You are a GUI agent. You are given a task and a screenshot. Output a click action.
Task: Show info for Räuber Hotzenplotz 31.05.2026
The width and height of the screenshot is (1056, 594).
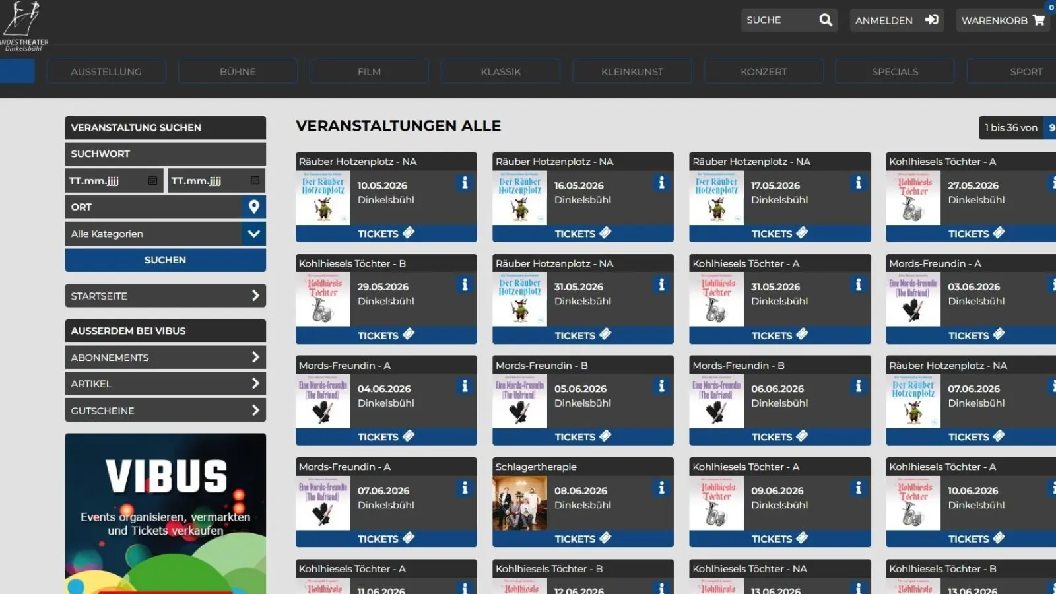[x=661, y=284]
